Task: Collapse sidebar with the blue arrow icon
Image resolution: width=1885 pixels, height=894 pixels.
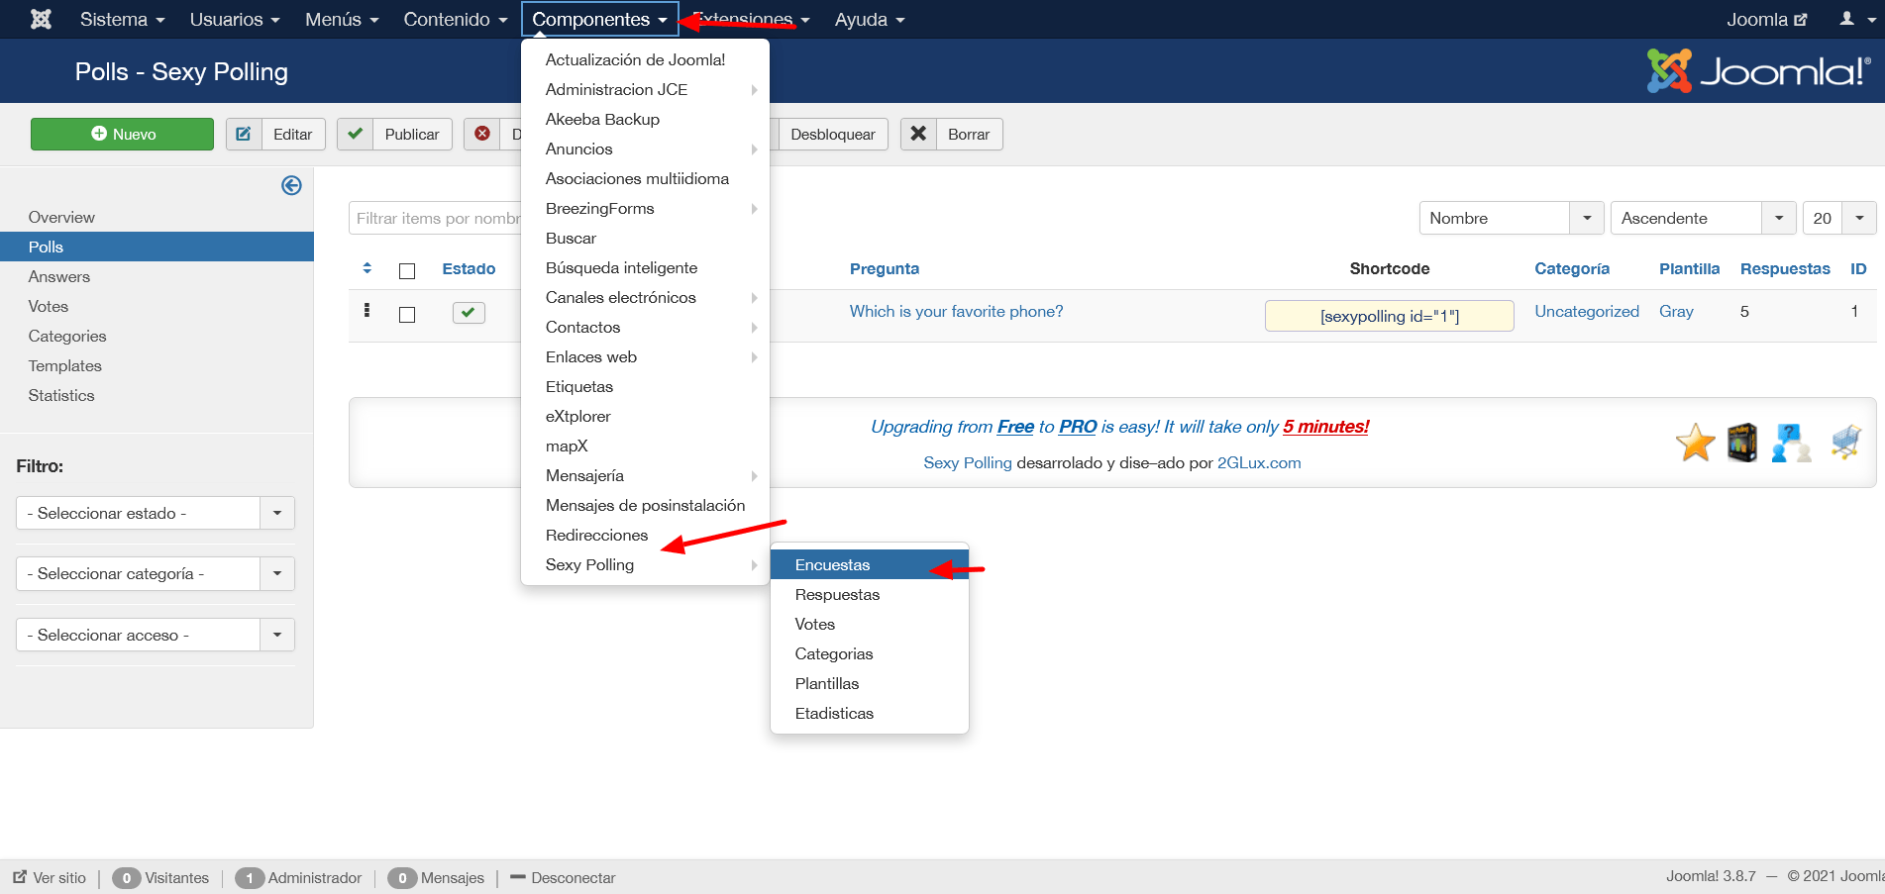Action: pos(291,185)
